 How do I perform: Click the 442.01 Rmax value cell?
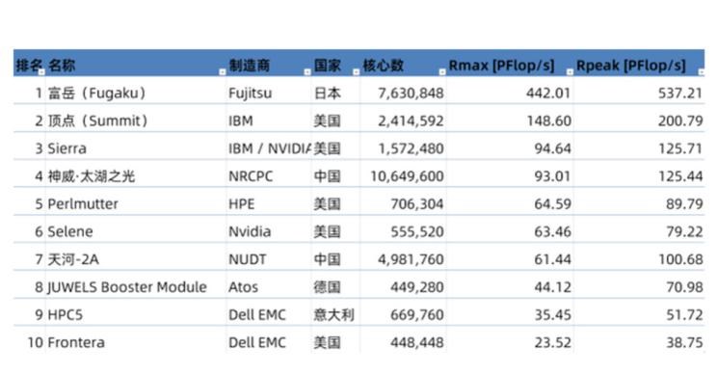pyautogui.click(x=510, y=93)
